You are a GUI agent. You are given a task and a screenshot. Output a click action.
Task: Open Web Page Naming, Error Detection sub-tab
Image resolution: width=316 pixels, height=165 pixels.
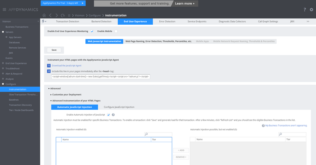click(x=158, y=41)
